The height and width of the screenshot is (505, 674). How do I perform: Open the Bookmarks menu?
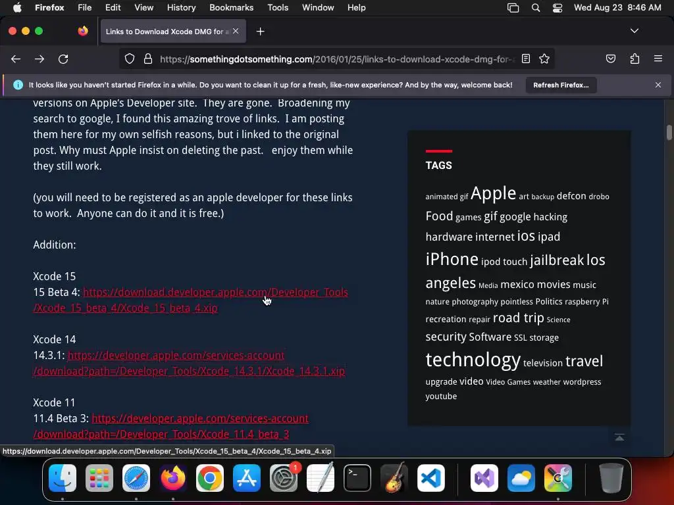point(231,7)
